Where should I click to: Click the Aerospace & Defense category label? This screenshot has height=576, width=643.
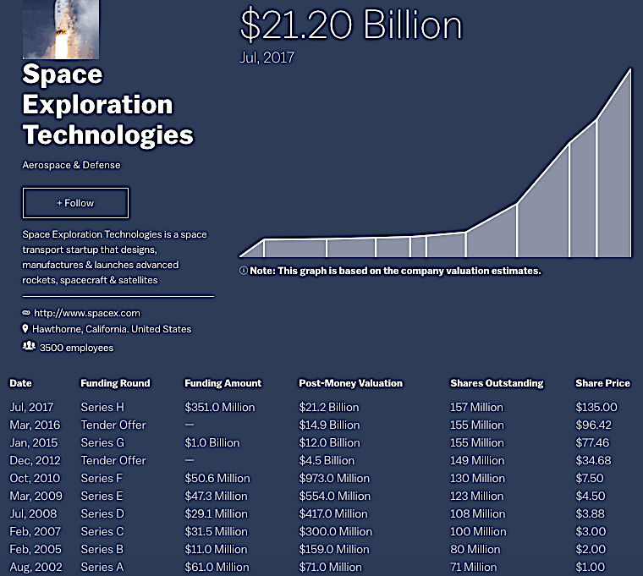point(71,165)
